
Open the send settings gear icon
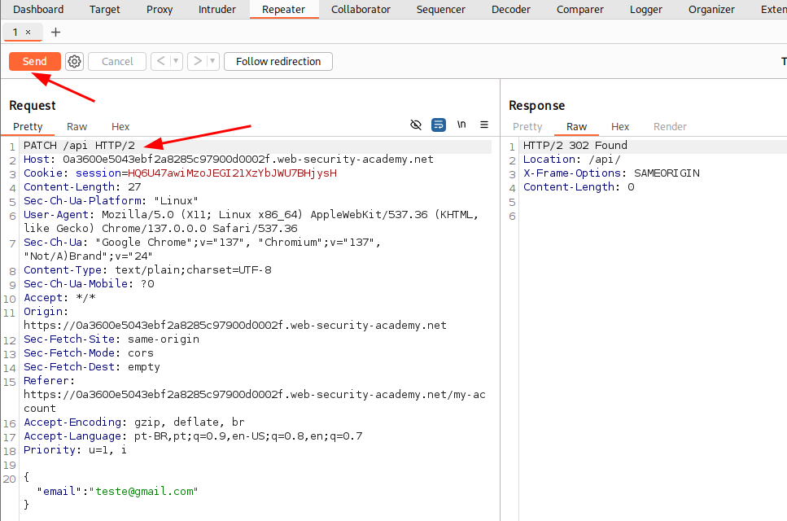click(74, 61)
